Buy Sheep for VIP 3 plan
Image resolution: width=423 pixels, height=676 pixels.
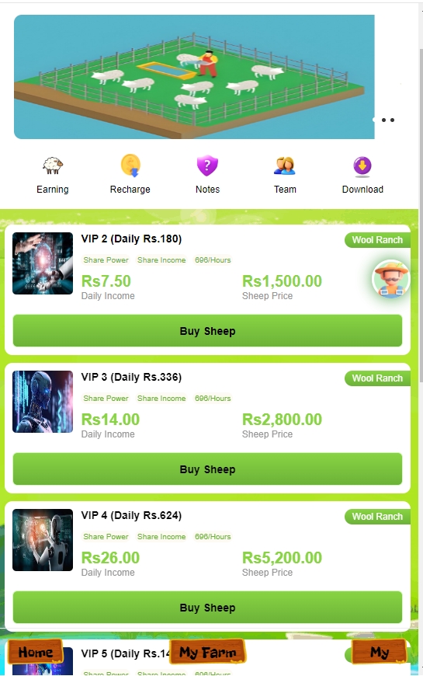pyautogui.click(x=208, y=469)
